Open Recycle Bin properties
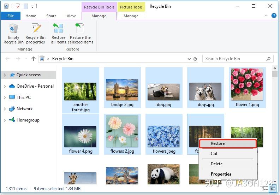Image resolution: width=280 pixels, height=195 pixels. pos(36,34)
